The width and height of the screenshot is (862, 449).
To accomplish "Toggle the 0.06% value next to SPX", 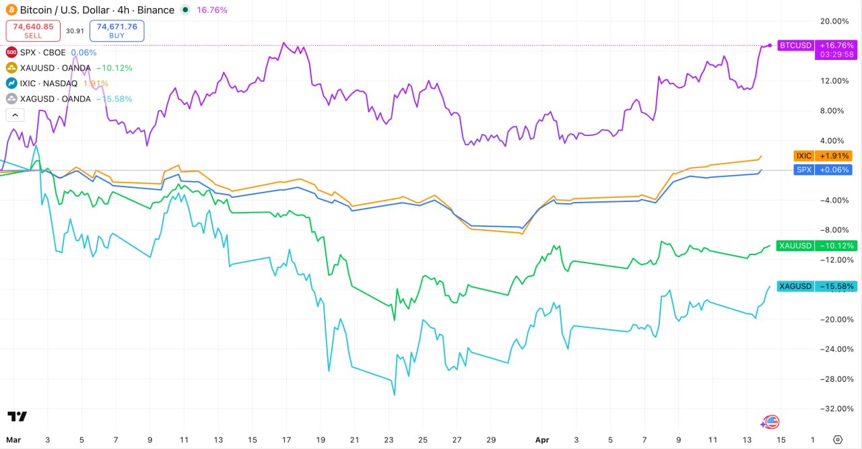I will coord(84,52).
